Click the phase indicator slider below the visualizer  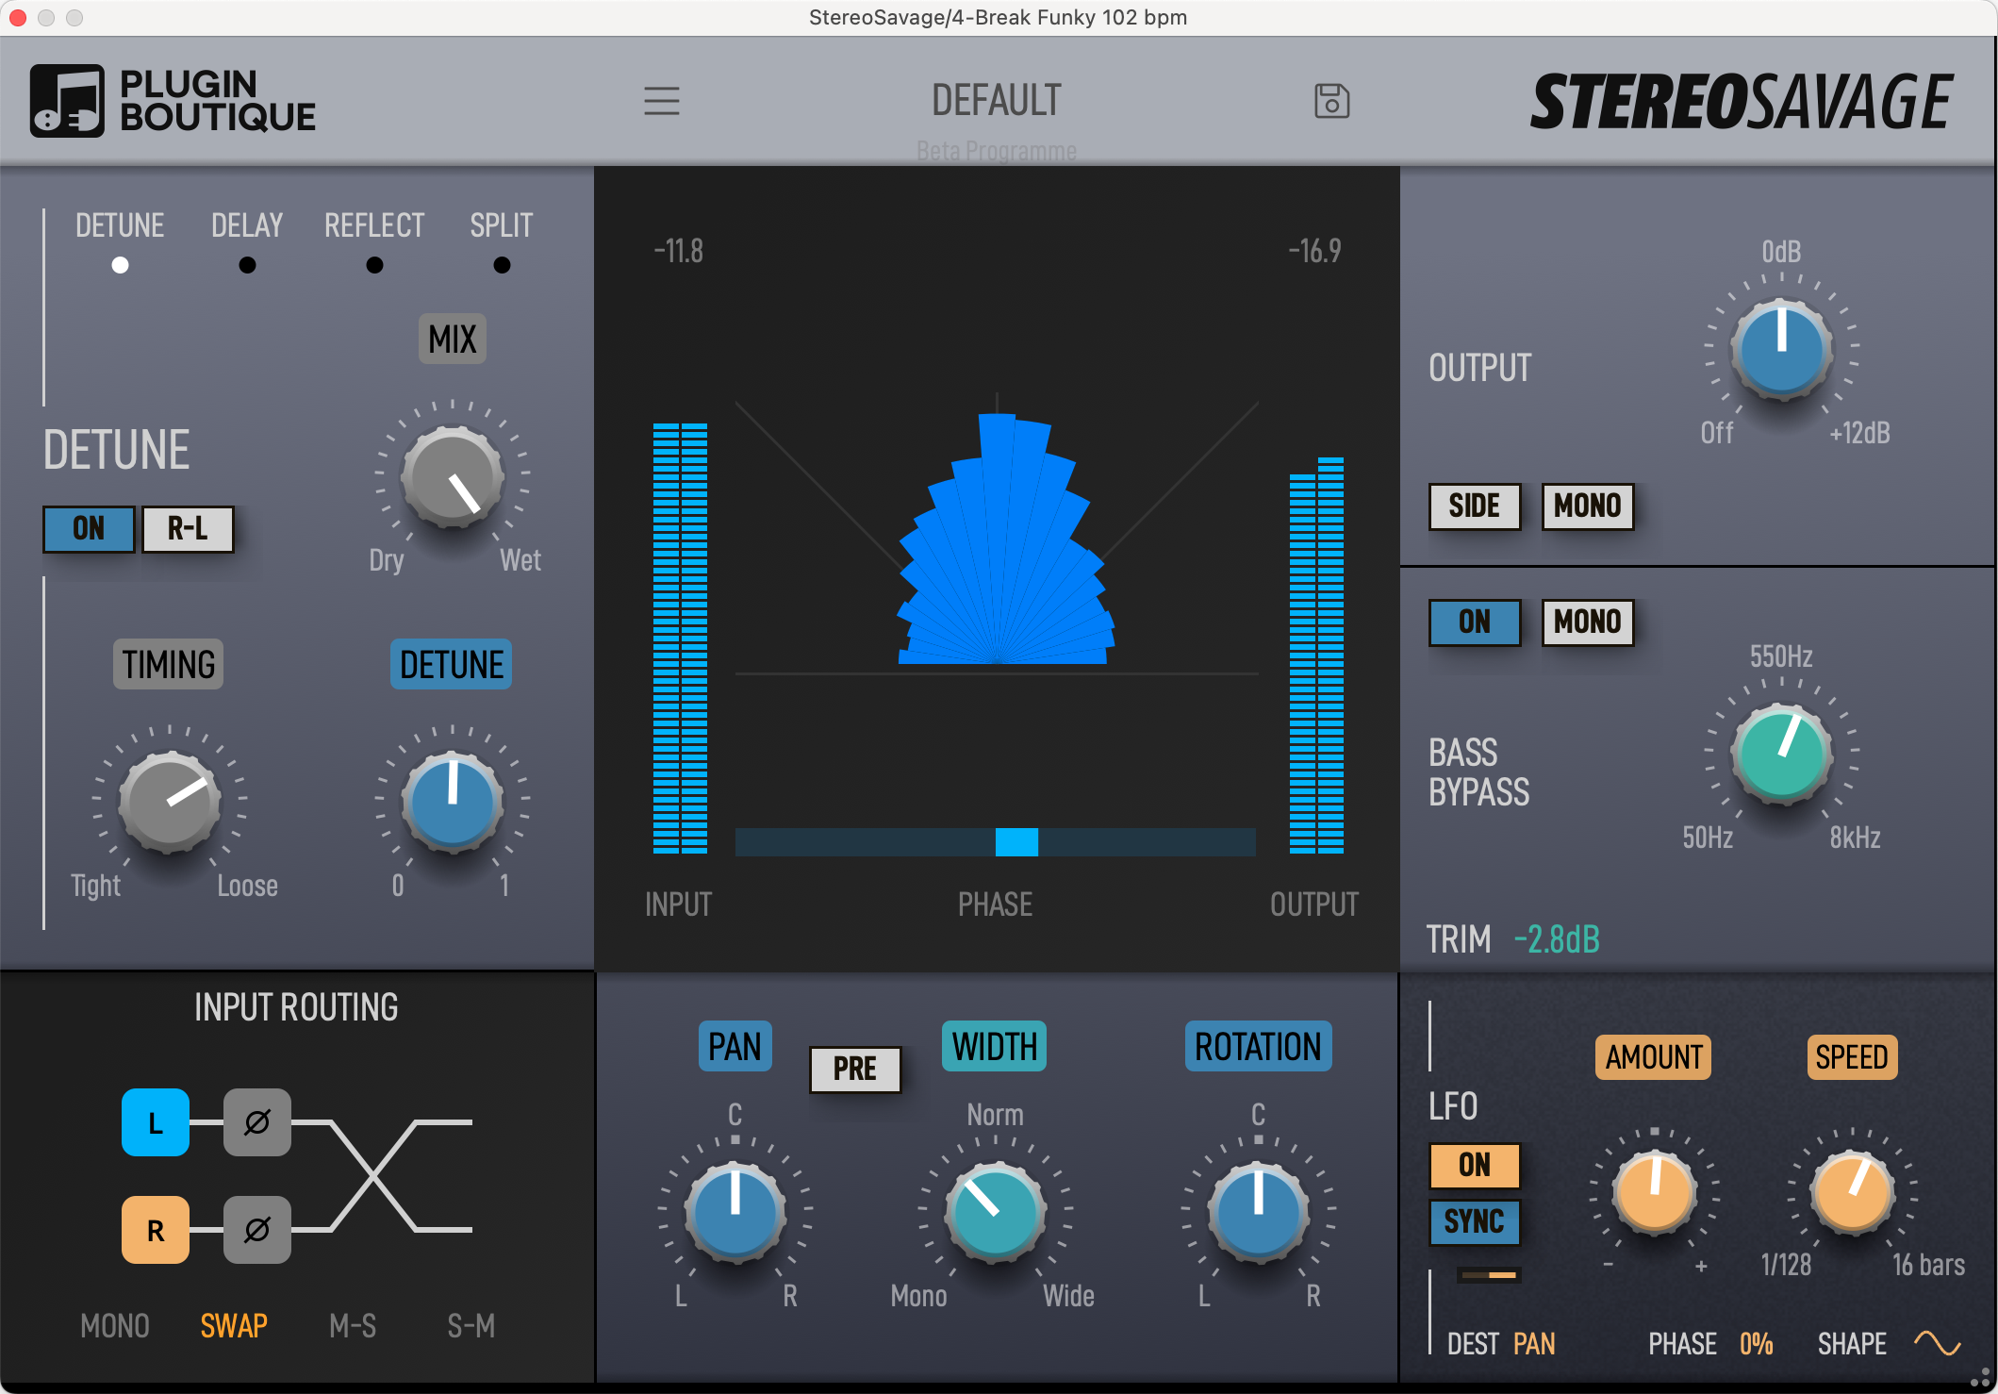coord(1016,842)
